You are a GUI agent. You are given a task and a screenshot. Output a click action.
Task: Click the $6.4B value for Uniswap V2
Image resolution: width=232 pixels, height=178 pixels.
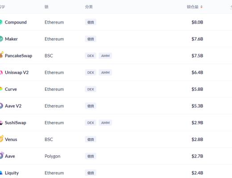197,73
